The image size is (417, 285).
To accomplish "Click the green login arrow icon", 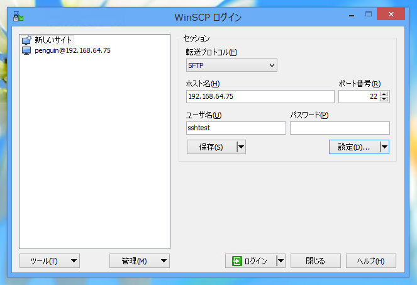I will tap(236, 261).
